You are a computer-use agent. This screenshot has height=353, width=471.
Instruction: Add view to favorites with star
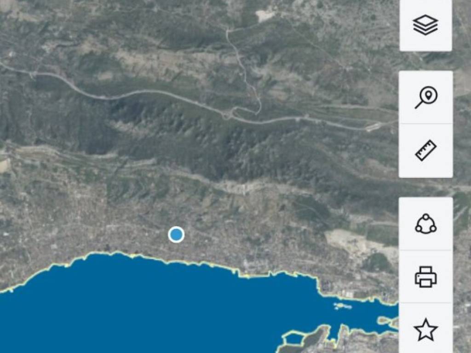pos(425,329)
